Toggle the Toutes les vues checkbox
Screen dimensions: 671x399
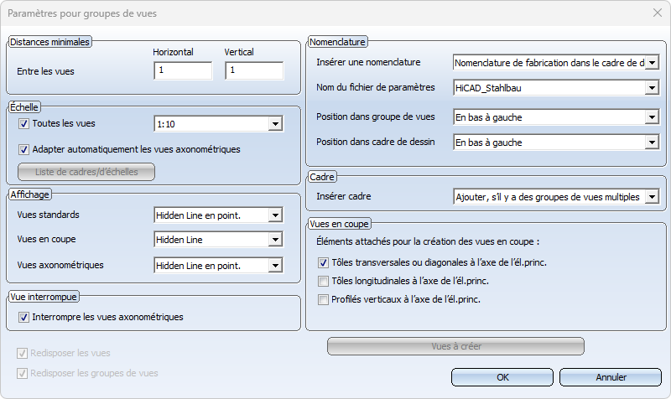point(23,124)
